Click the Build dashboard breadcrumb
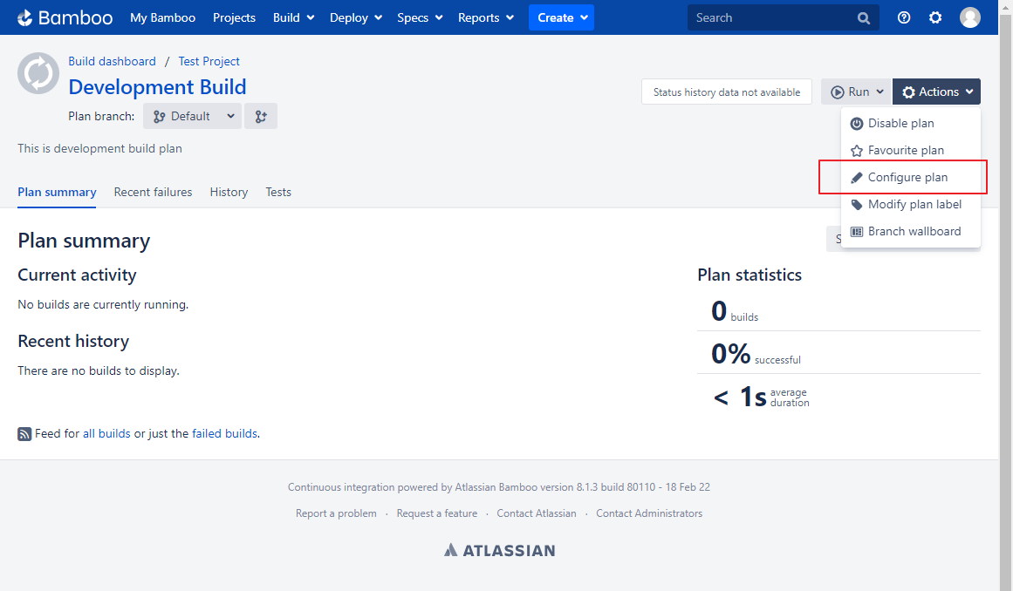Image resolution: width=1013 pixels, height=591 pixels. click(113, 61)
